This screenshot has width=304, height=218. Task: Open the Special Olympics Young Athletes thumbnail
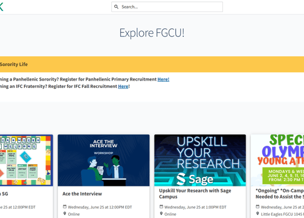277,160
